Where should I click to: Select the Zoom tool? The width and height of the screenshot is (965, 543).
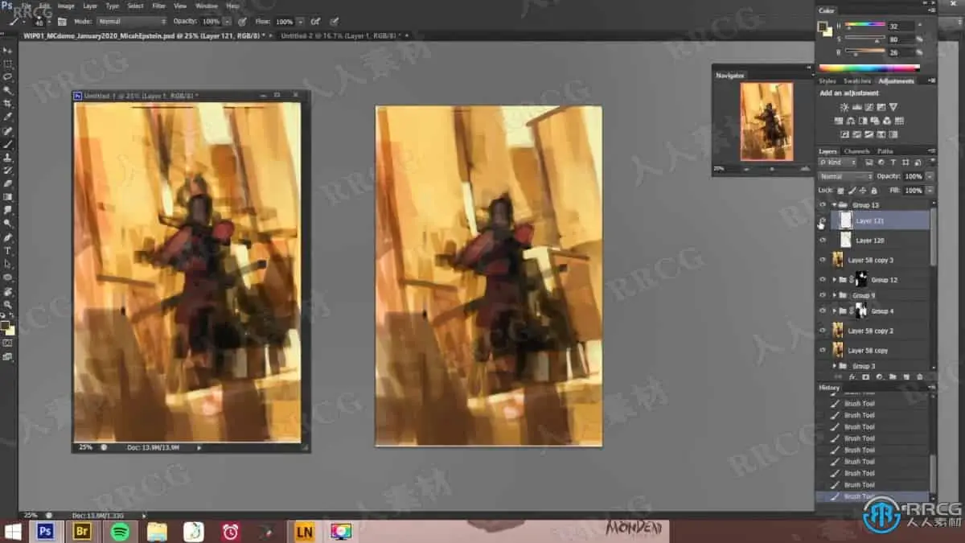[8, 304]
